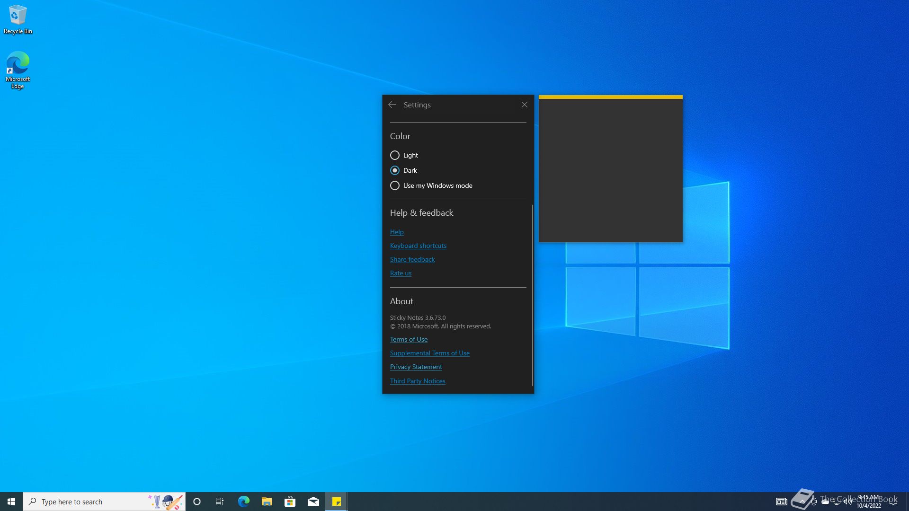Screen dimensions: 909x511
Task: Open Supplemental Terms of Use link
Action: 430,353
